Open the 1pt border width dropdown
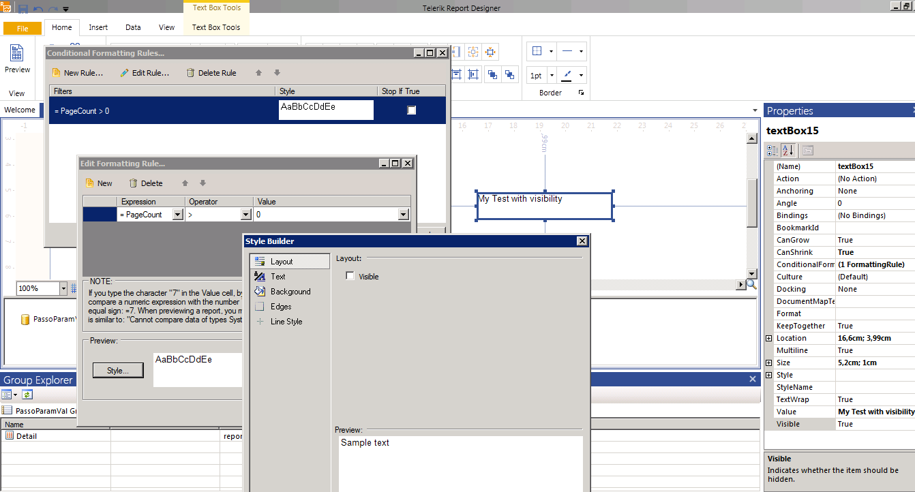 pyautogui.click(x=550, y=76)
